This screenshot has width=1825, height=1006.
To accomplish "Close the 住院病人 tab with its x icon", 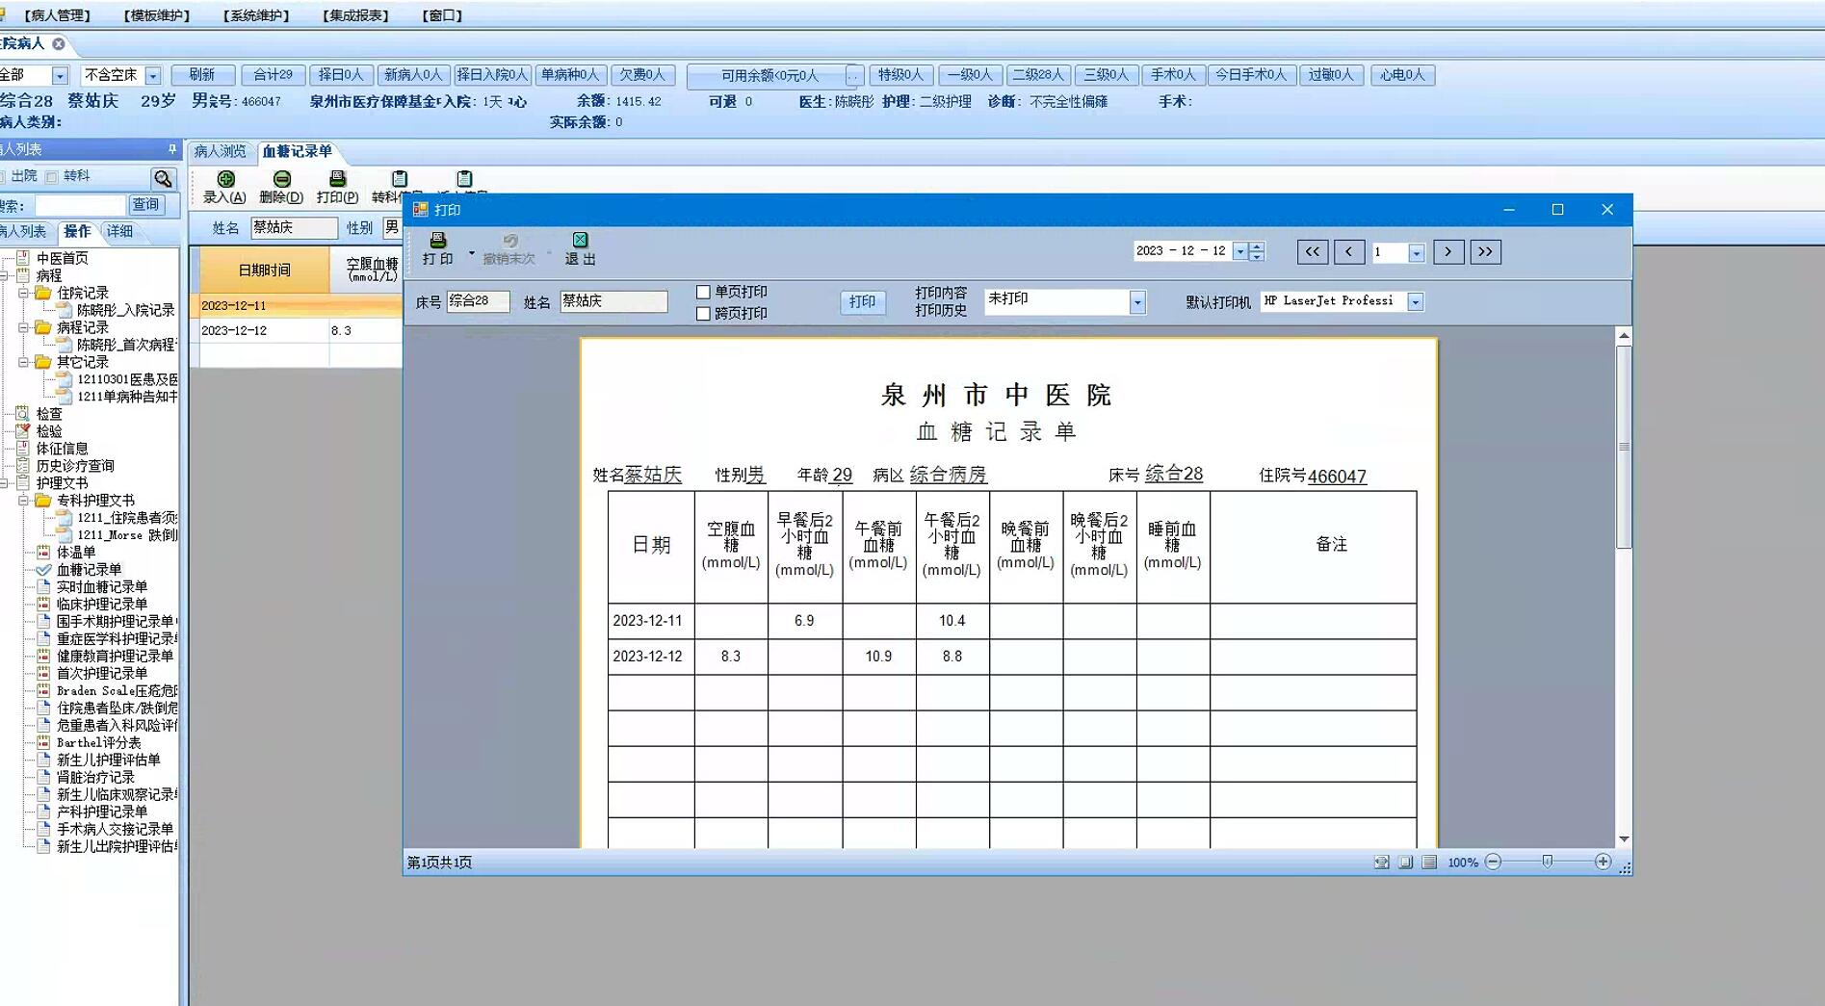I will tap(59, 44).
